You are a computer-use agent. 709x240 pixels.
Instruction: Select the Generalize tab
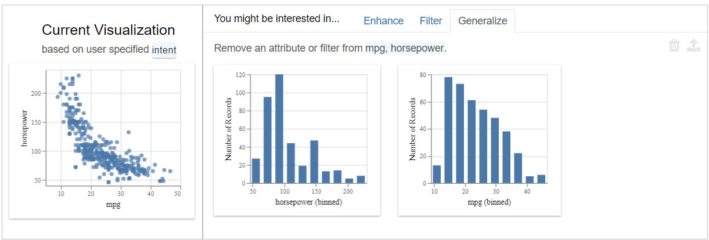coord(483,21)
